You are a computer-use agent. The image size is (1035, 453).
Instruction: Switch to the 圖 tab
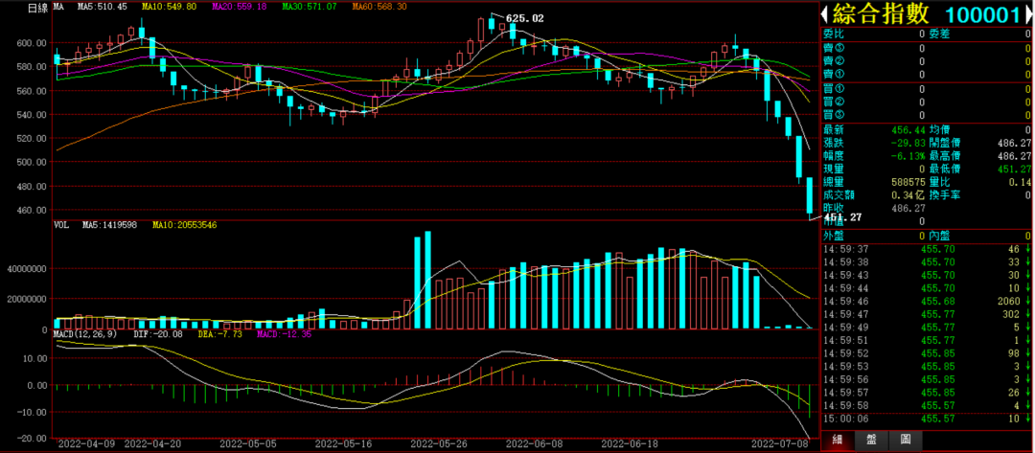906,440
